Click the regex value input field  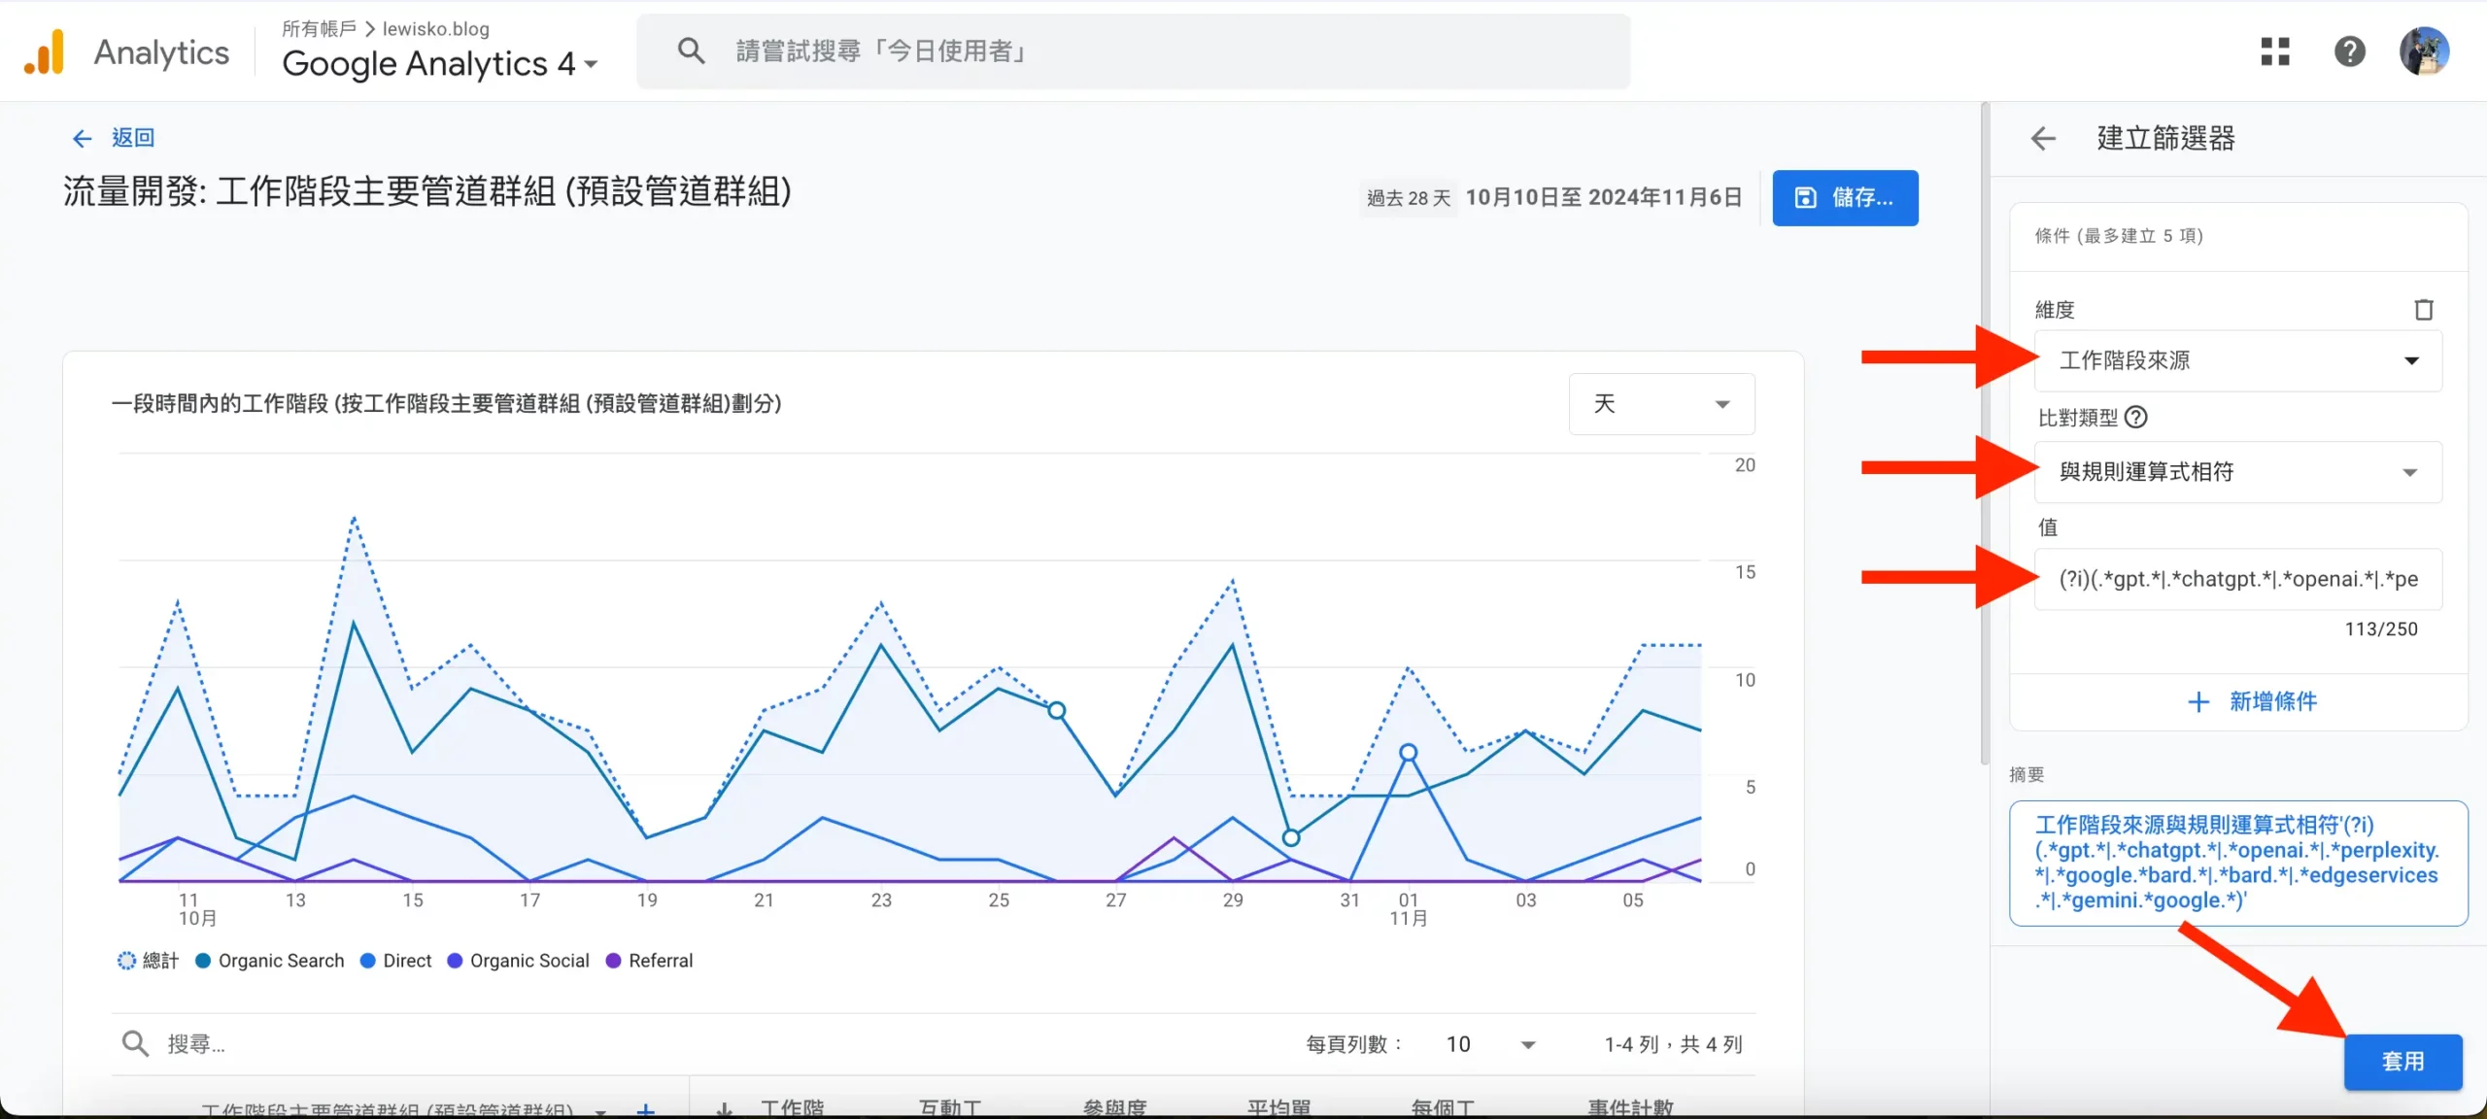tap(2238, 580)
